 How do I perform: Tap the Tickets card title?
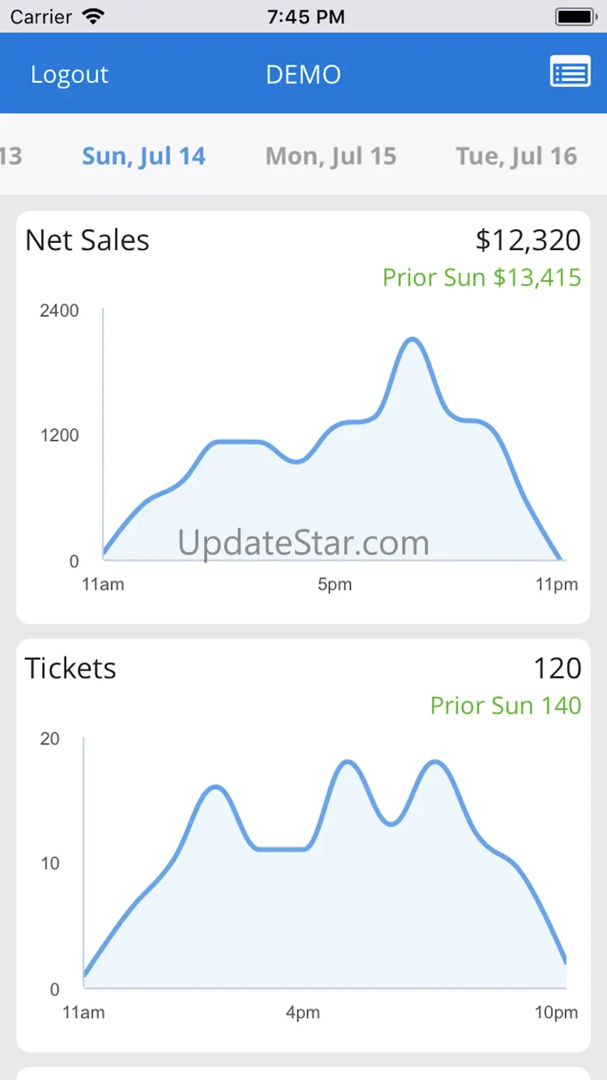pos(70,669)
